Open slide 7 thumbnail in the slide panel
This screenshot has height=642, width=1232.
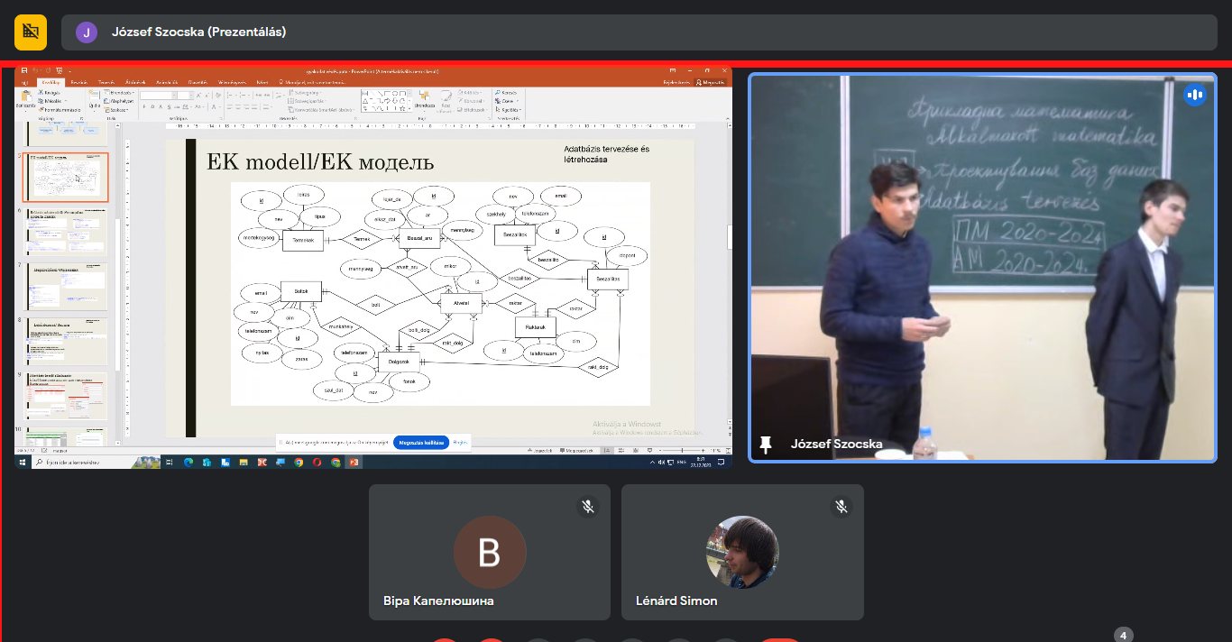point(65,287)
